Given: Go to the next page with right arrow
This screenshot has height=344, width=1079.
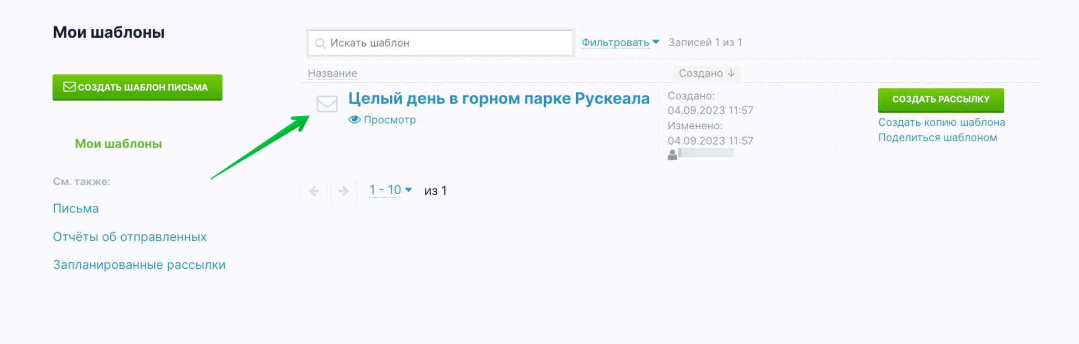Looking at the screenshot, I should pyautogui.click(x=344, y=191).
